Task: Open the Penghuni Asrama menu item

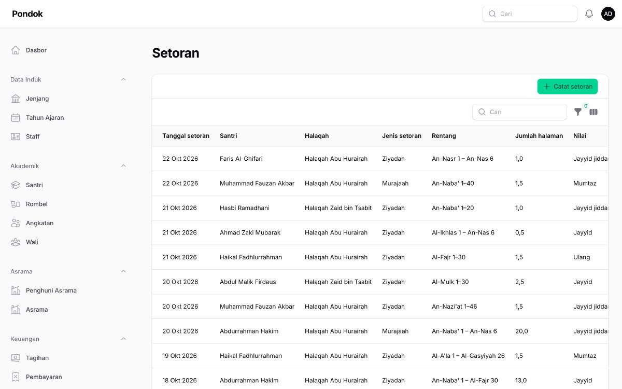Action: [68, 290]
